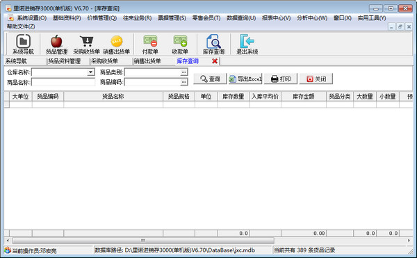Sort by 大数量 column header
This screenshot has height=258, width=417.
tap(365, 96)
